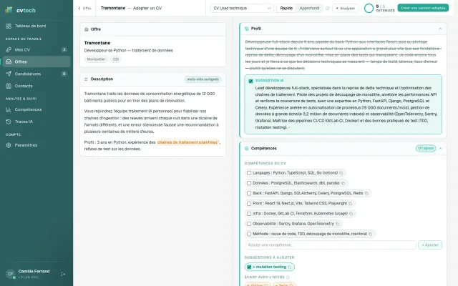Click the Tableau de bord sidebar icon
The image size is (458, 286).
(9, 26)
